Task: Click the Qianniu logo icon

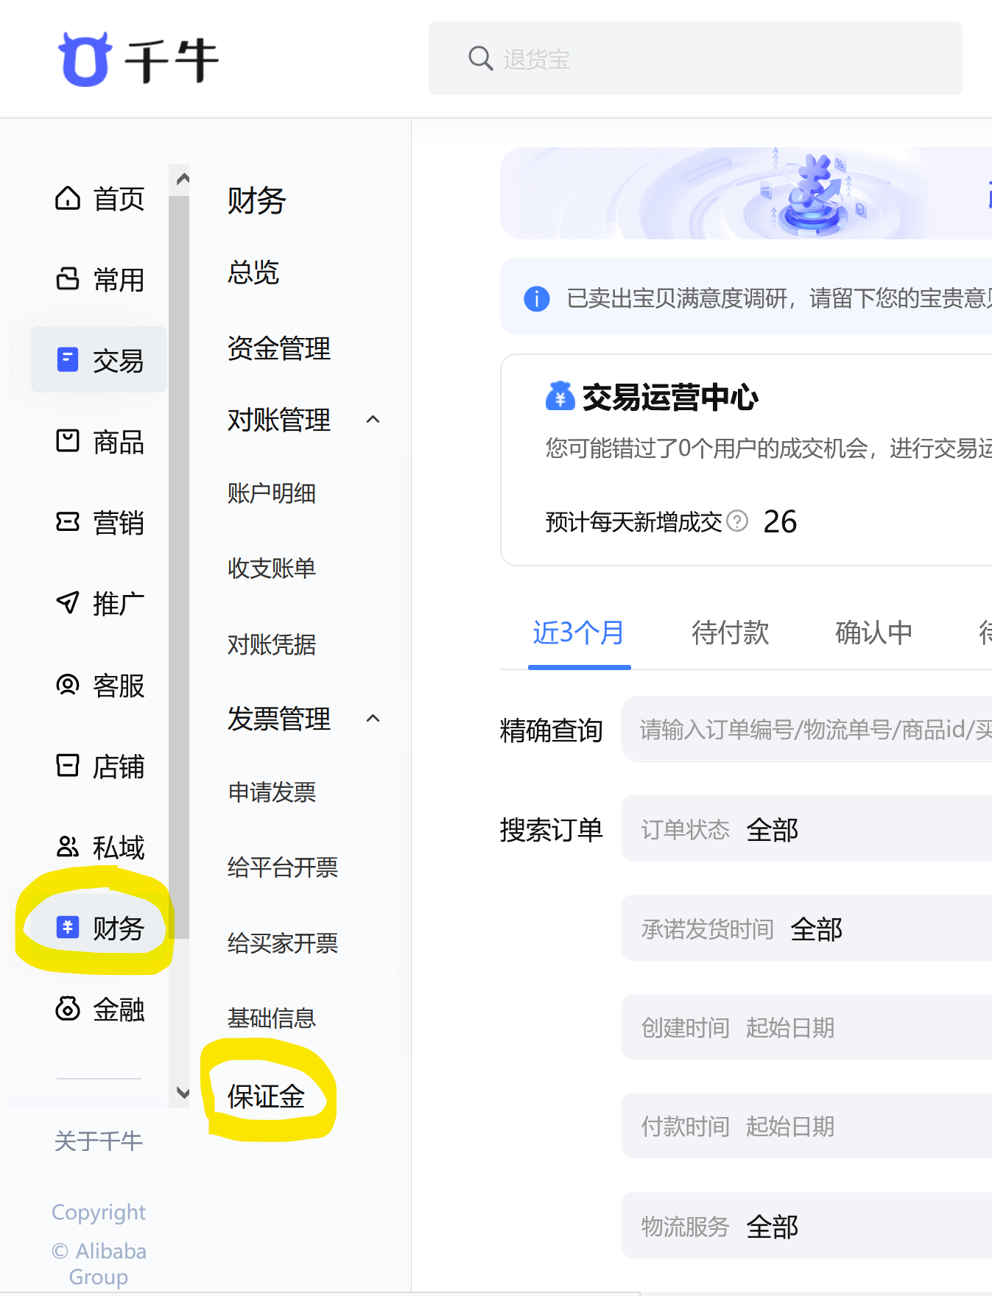Action: coord(85,60)
